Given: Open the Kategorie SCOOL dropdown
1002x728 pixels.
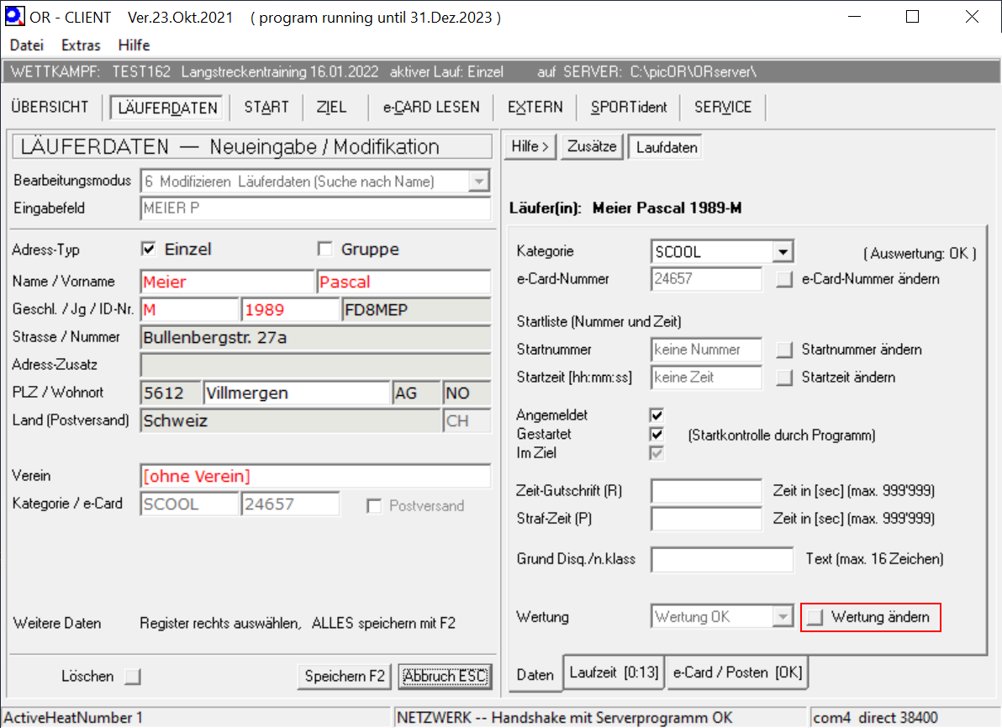Looking at the screenshot, I should click(783, 252).
